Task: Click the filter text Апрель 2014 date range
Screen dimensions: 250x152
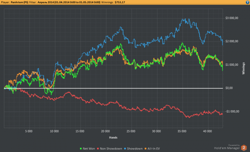Action: coord(69,2)
